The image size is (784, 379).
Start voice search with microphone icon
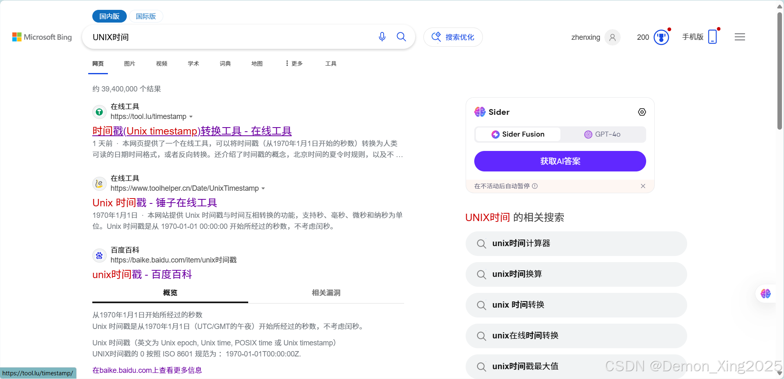pyautogui.click(x=382, y=37)
